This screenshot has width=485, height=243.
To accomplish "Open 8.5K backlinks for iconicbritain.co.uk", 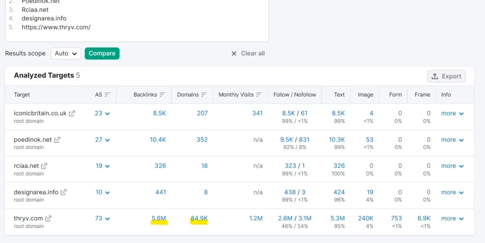I will click(159, 113).
